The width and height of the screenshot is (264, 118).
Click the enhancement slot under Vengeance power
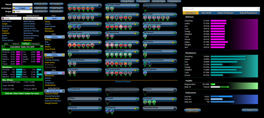point(145,73)
